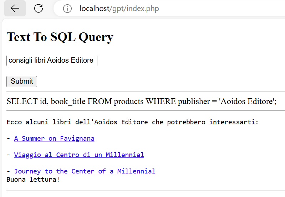Click the browser back arrow button
Viewport: 285px width, 197px height.
pyautogui.click(x=15, y=9)
